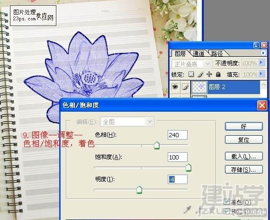270x220 pixels.
Task: Click the lock transparent pixels icon
Action: [191, 74]
